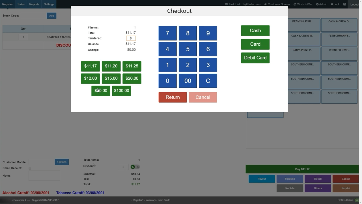The height and width of the screenshot is (204, 362).
Task: Click the Reprint button
Action: (x=346, y=188)
